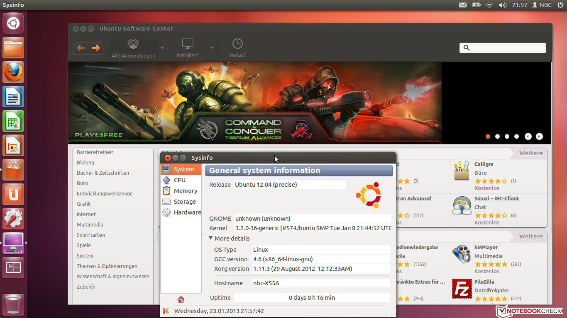
Task: Open Bildung category
Action: (86, 162)
